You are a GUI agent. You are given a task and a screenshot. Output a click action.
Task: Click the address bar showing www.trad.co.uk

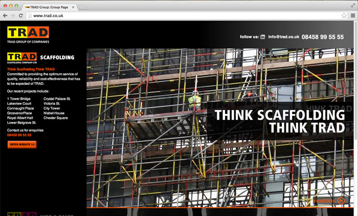click(187, 15)
